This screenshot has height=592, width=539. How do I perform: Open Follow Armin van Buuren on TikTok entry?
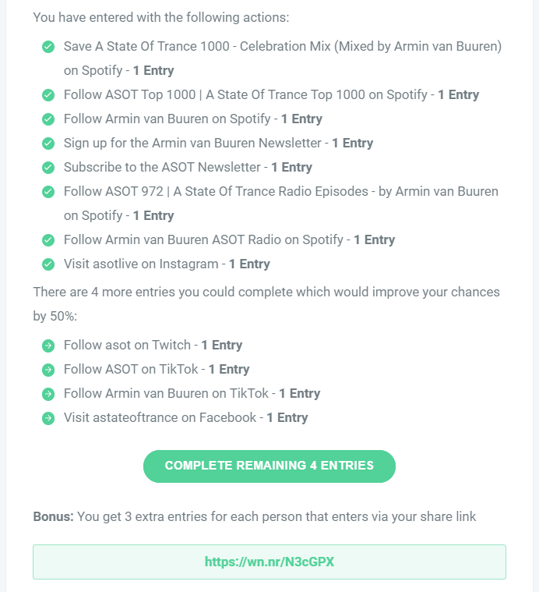click(x=192, y=393)
